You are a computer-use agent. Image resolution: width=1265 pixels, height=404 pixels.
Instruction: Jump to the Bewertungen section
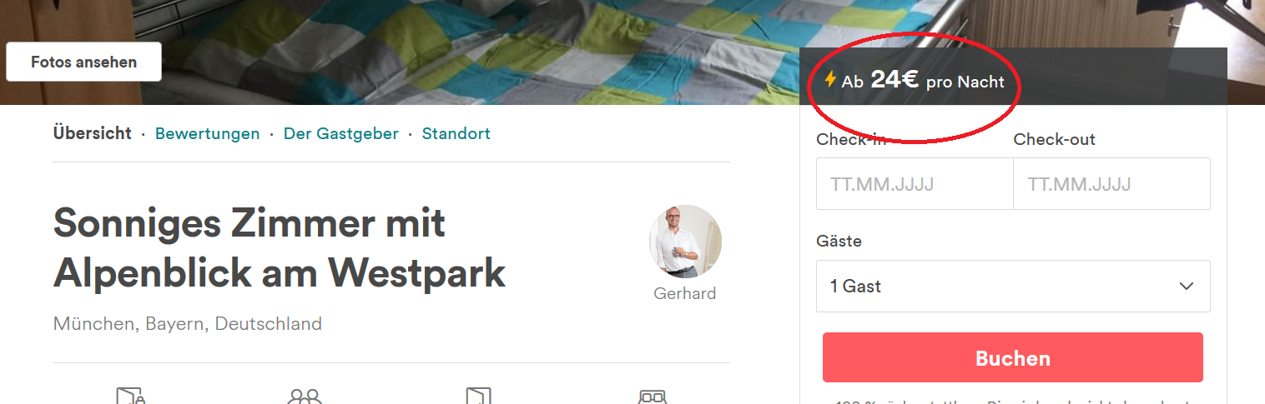tap(207, 134)
